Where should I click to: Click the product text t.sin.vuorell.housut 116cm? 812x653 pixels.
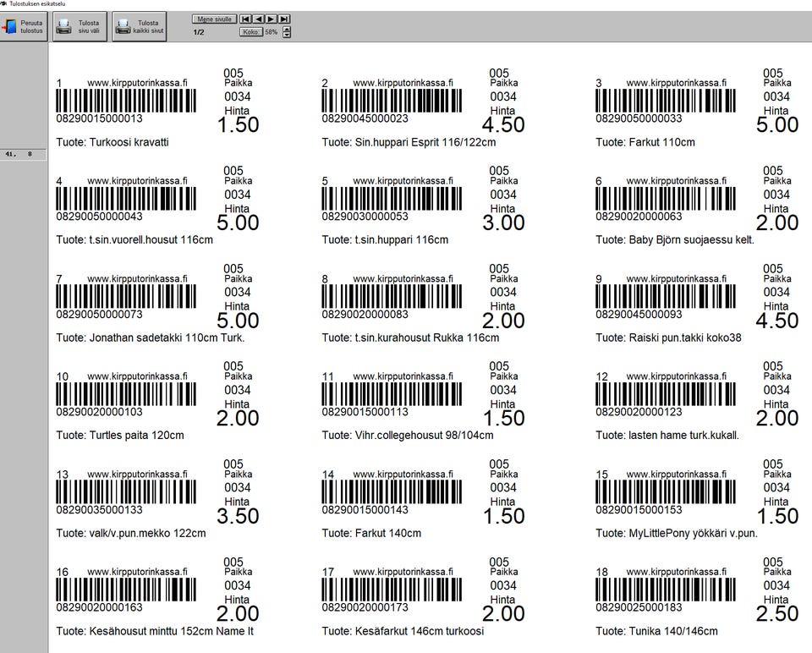tap(151, 239)
